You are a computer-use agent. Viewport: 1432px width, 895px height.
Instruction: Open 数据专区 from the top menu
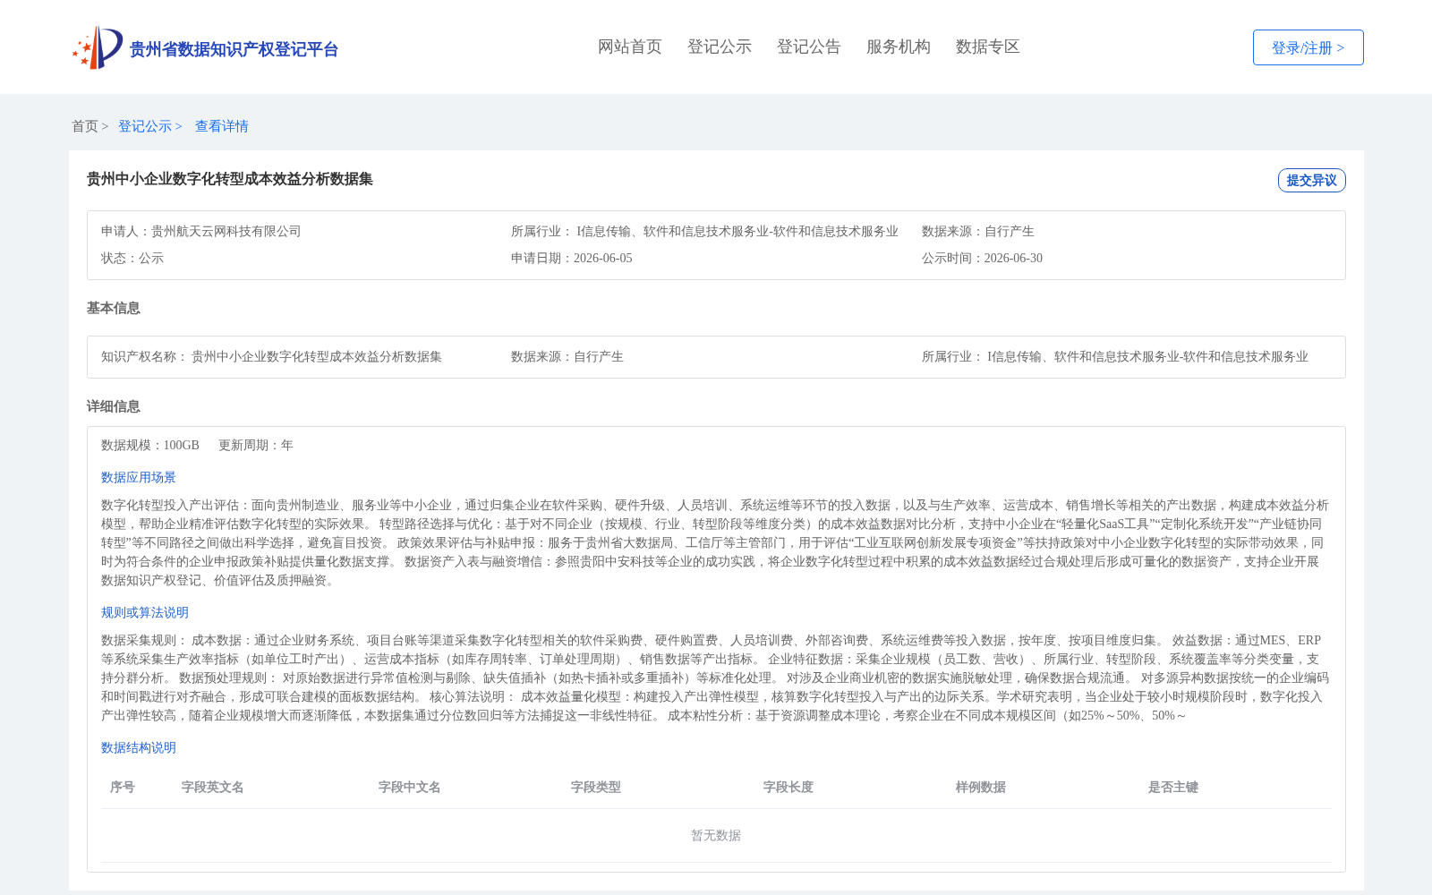(988, 47)
